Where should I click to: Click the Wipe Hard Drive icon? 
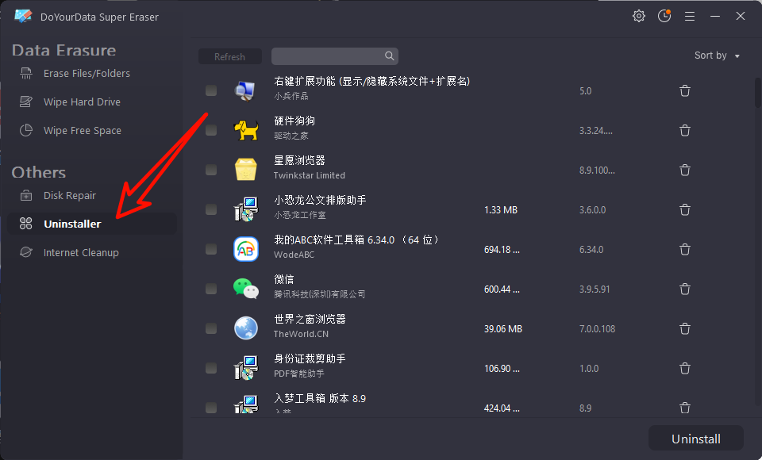click(x=25, y=102)
